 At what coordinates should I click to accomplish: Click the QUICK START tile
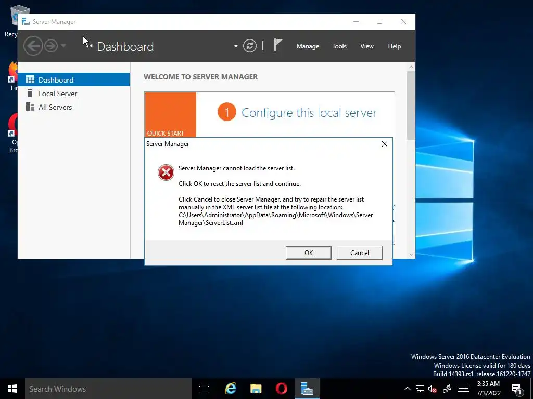(171, 115)
